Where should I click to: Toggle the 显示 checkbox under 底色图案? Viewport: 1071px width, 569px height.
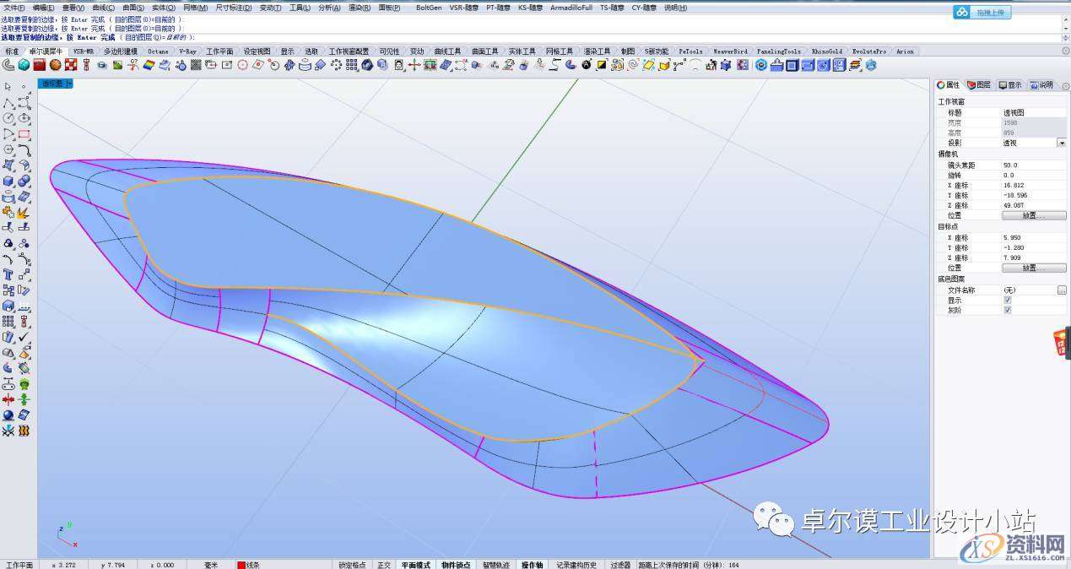1007,300
